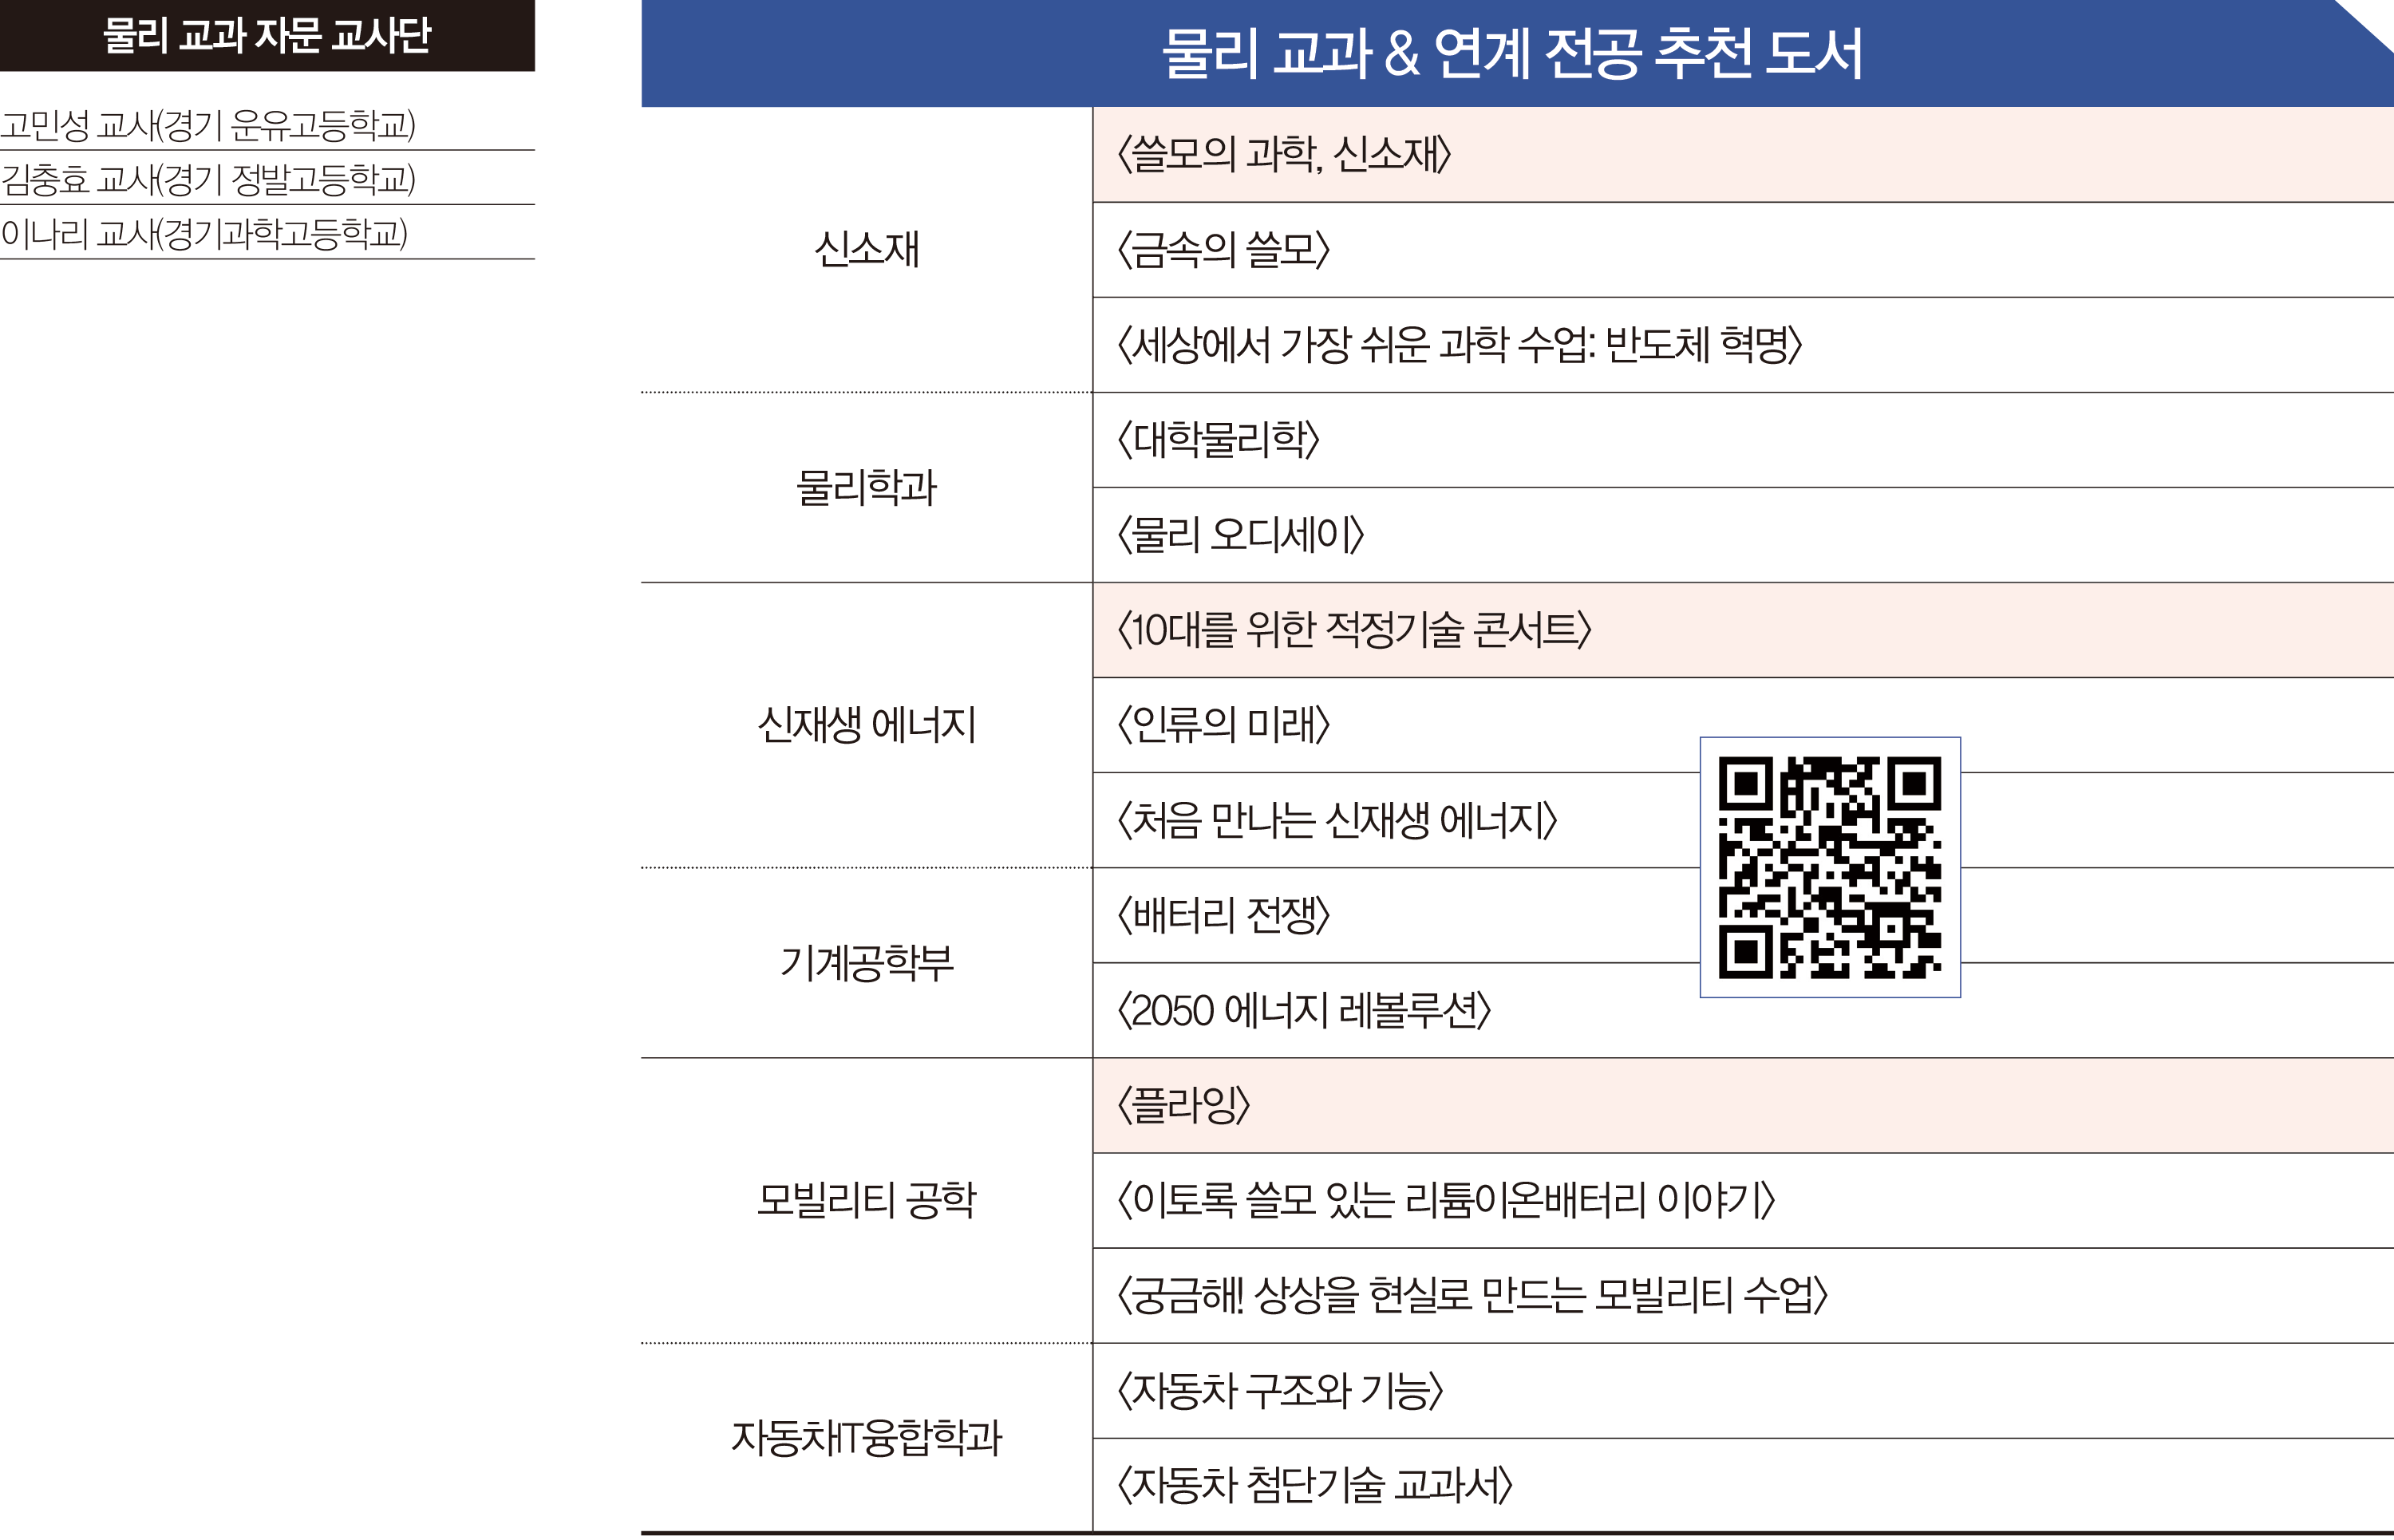Click the 물리학과 category cell
This screenshot has height=1540, width=2394.
coord(866,487)
